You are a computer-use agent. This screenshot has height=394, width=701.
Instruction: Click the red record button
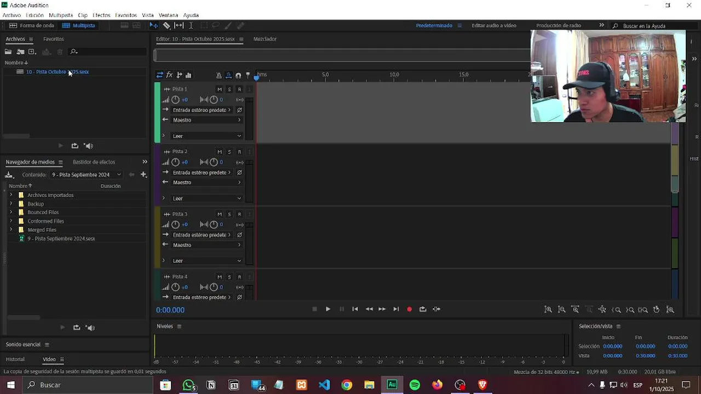point(409,309)
